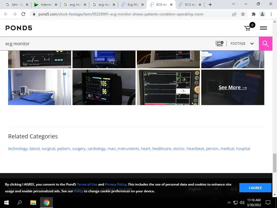Open the healthcare category link
The image size is (277, 208).
(x=162, y=149)
